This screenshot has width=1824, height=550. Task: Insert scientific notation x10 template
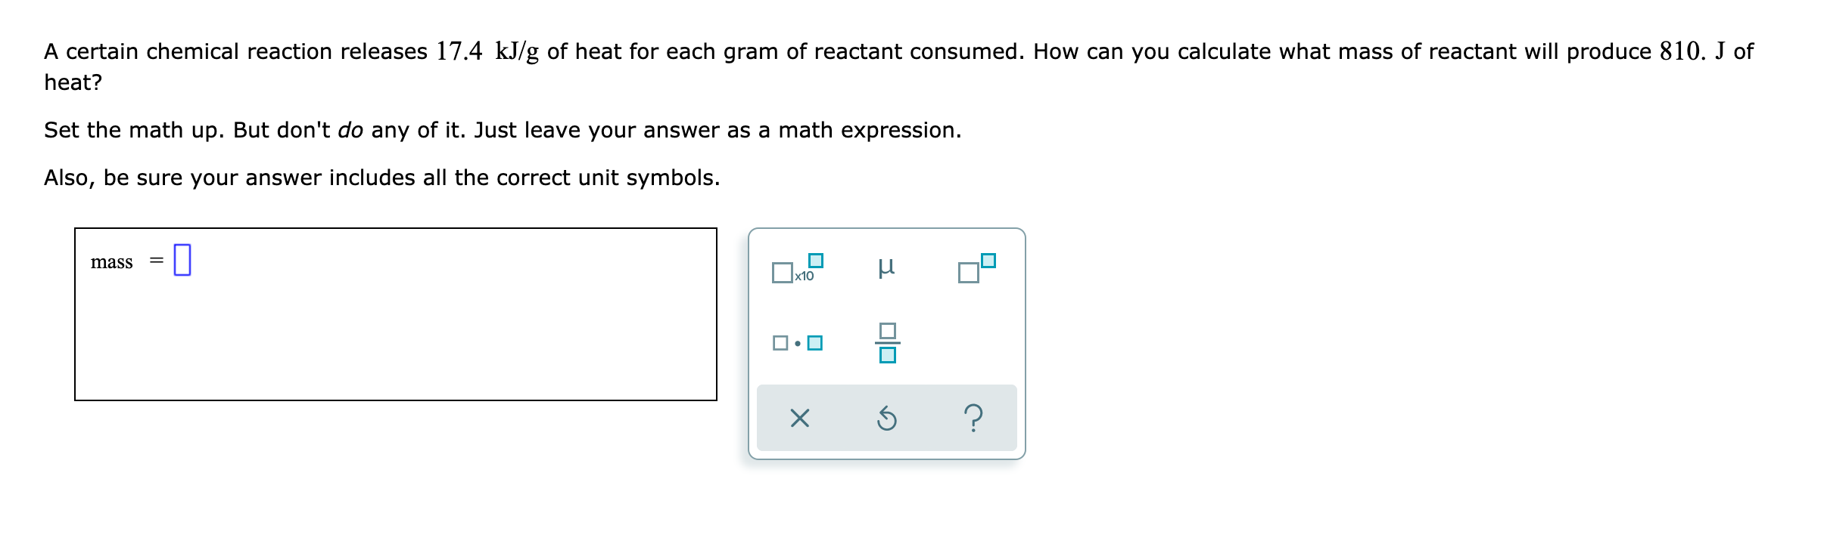click(x=797, y=268)
